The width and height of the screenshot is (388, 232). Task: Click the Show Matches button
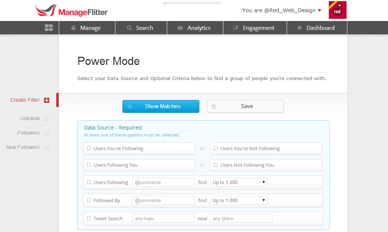[161, 106]
